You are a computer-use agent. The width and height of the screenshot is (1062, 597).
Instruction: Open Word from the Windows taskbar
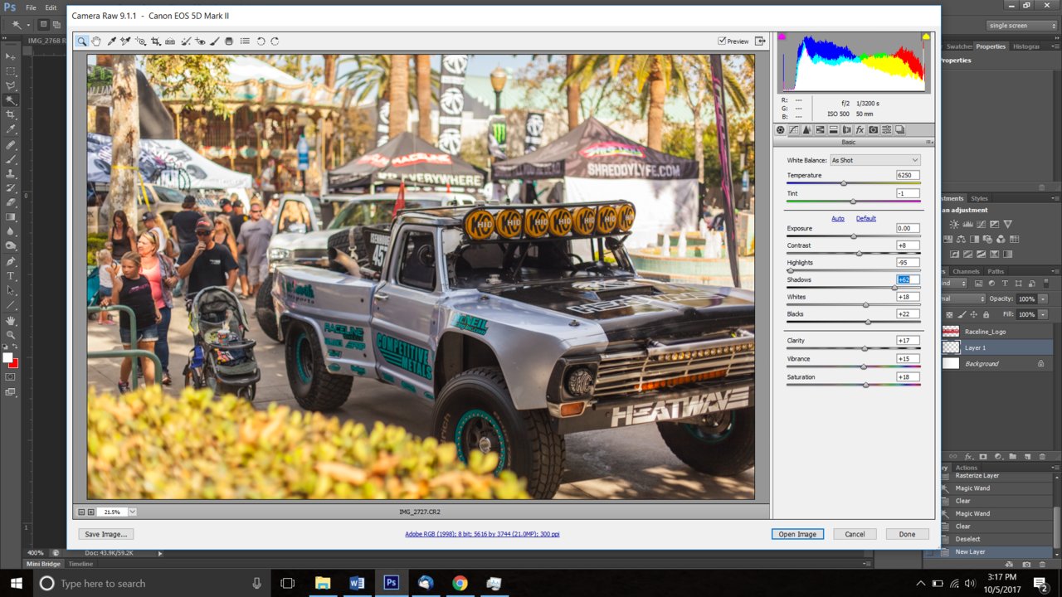[357, 583]
